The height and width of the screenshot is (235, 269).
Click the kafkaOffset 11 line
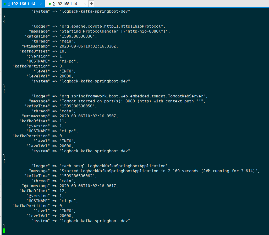tap(43, 121)
